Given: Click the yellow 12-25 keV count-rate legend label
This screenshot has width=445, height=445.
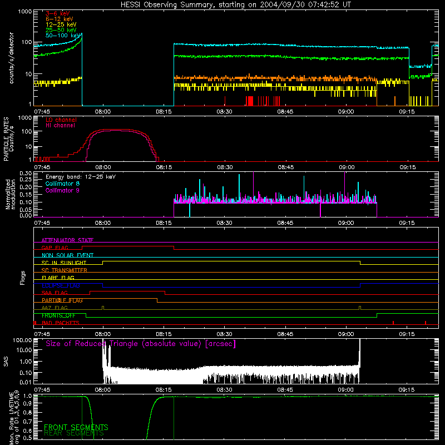Looking at the screenshot, I should pyautogui.click(x=61, y=24).
